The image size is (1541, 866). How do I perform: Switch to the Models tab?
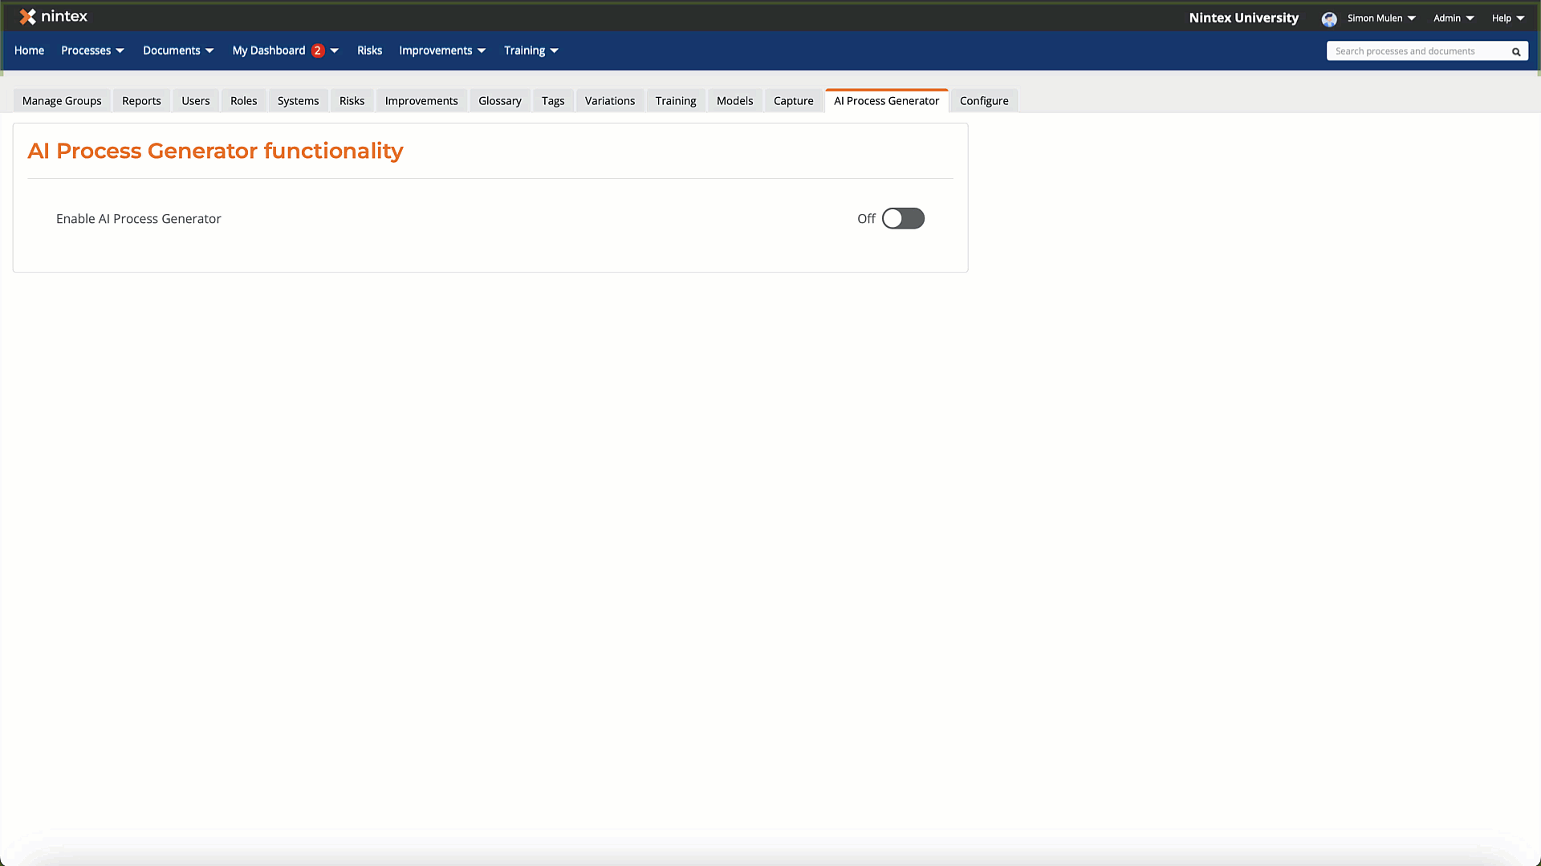coord(734,101)
